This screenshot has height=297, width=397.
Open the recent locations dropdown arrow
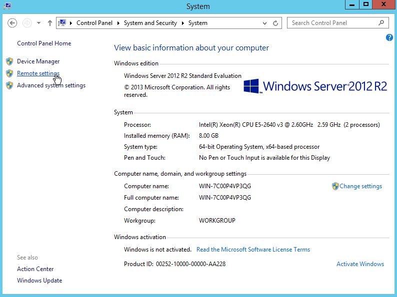click(38, 23)
